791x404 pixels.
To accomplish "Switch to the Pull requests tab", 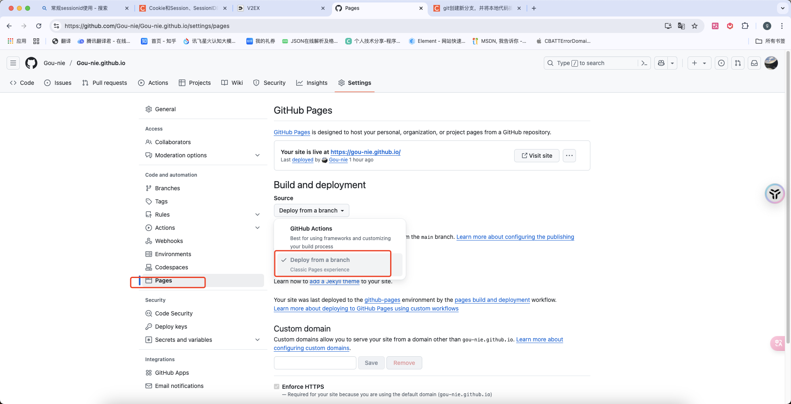I will coord(105,83).
